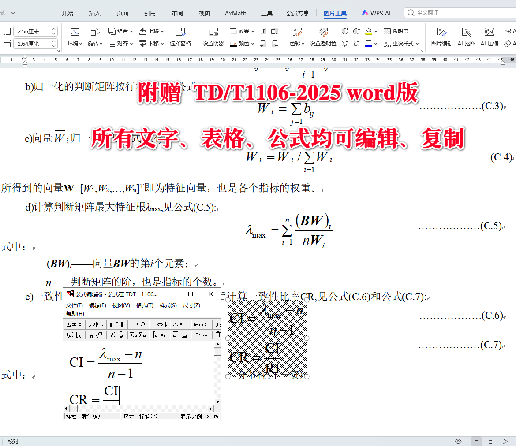Open 设置阴影 shadow settings

213,37
